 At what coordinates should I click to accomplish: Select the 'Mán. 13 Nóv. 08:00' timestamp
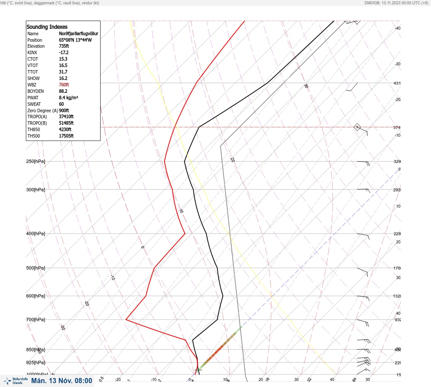click(61, 381)
